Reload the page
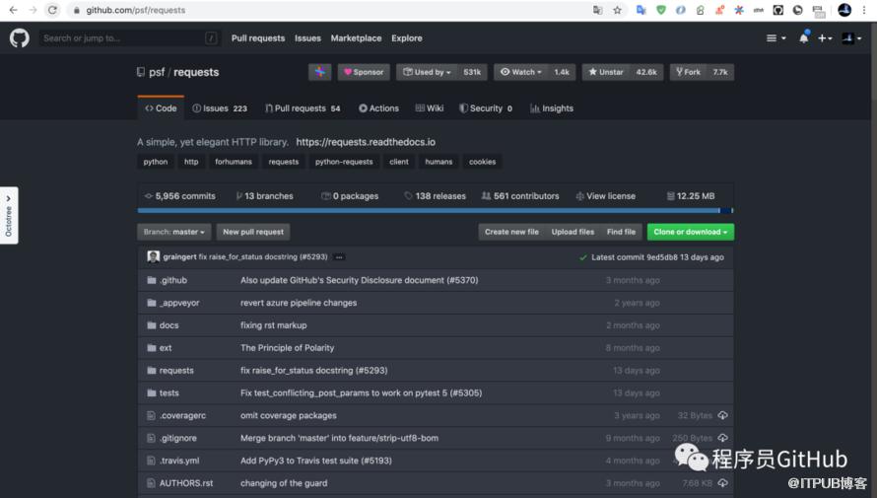The image size is (877, 498). (52, 10)
